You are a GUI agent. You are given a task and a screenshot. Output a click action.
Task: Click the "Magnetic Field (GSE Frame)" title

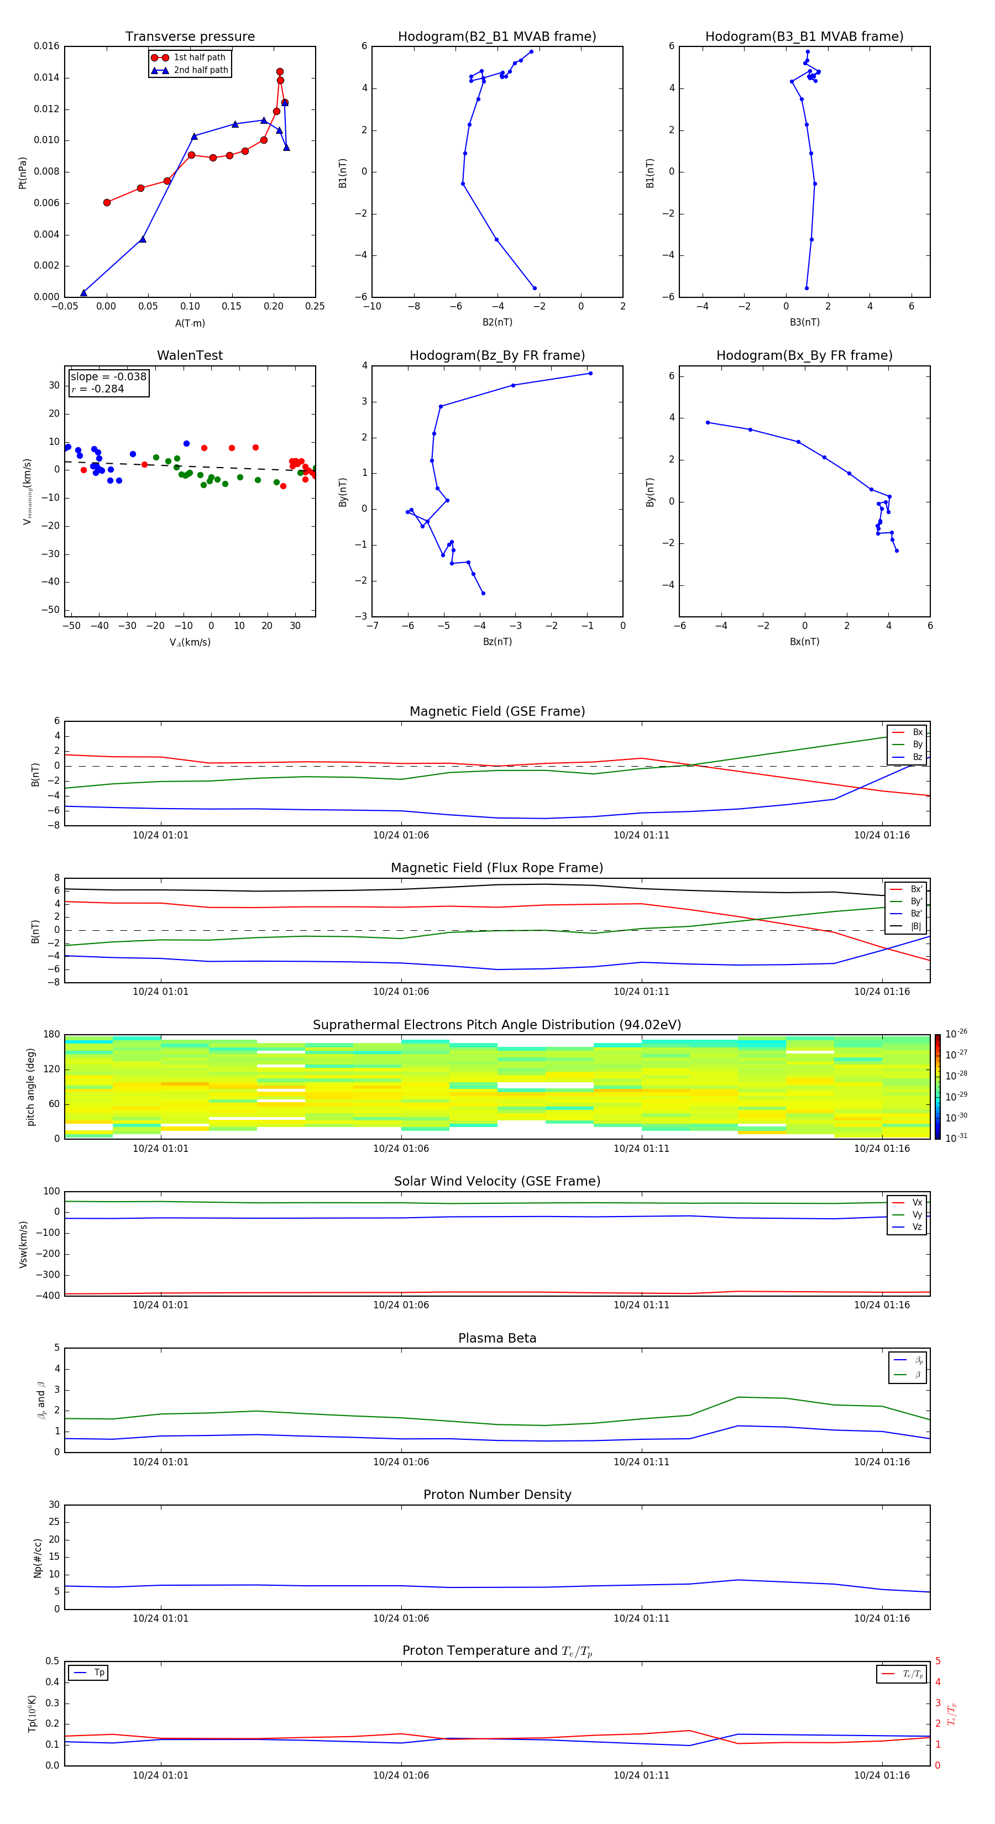[497, 711]
